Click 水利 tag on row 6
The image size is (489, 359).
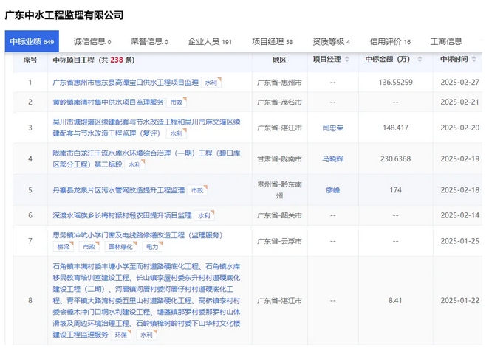[x=205, y=215]
